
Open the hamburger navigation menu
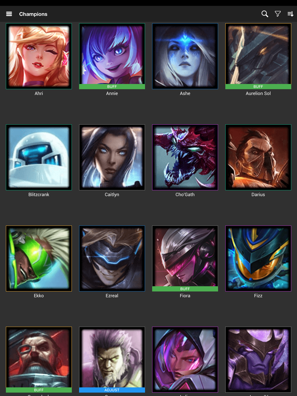coord(9,14)
